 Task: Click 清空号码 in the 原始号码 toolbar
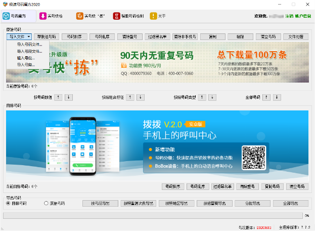pos(268,36)
